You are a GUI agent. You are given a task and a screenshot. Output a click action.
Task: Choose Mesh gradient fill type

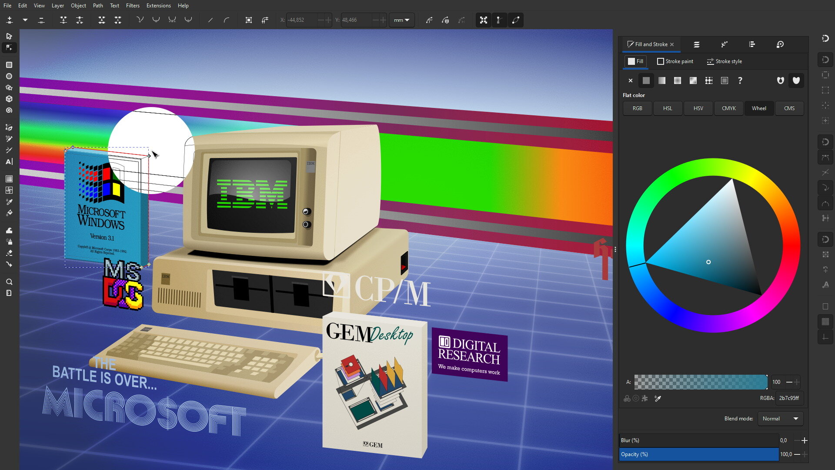[x=693, y=81]
